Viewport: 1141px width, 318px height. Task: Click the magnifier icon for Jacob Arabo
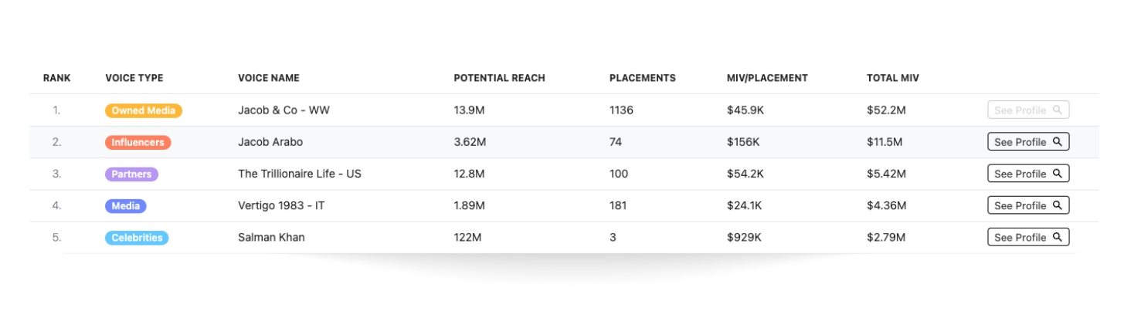click(x=1058, y=142)
